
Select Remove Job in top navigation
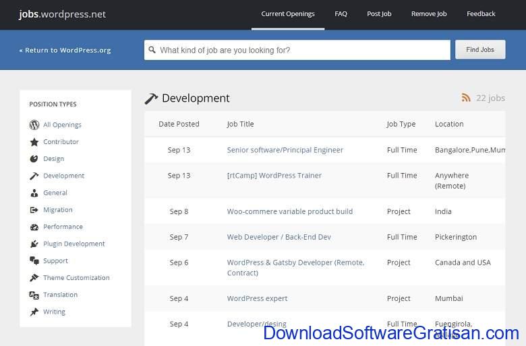point(429,13)
